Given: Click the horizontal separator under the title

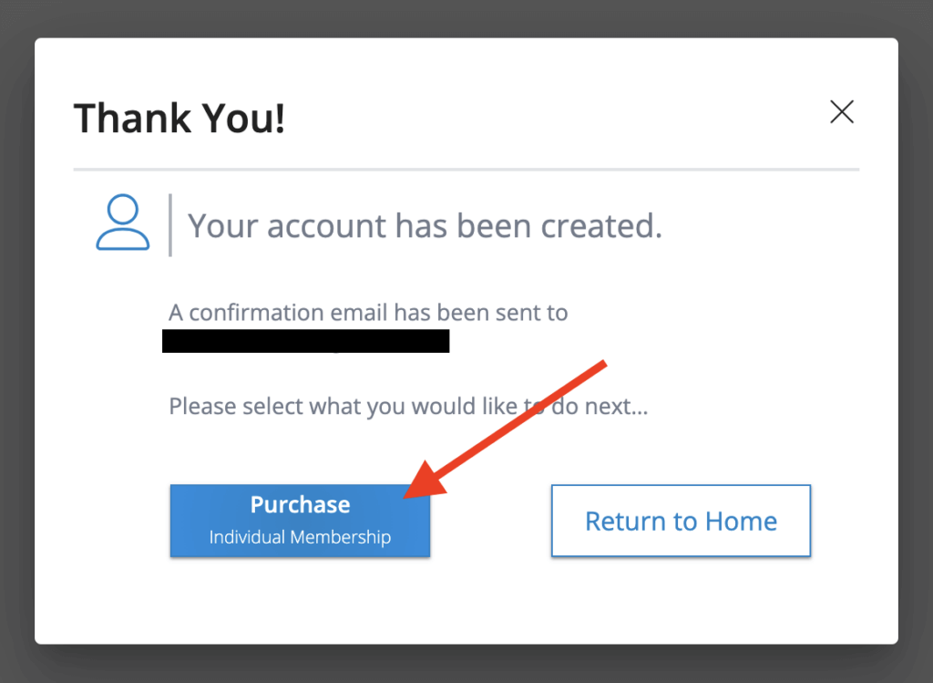Looking at the screenshot, I should (466, 169).
